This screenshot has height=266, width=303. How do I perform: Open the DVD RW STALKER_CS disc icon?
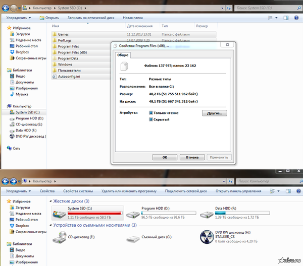206,236
